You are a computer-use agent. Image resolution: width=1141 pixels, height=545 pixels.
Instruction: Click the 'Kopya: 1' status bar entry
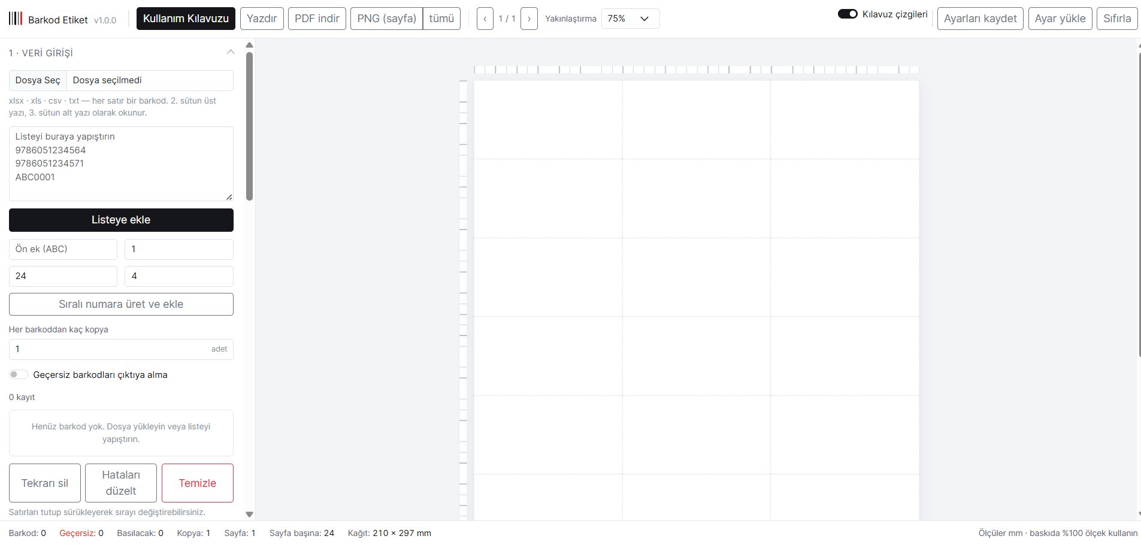click(x=193, y=533)
